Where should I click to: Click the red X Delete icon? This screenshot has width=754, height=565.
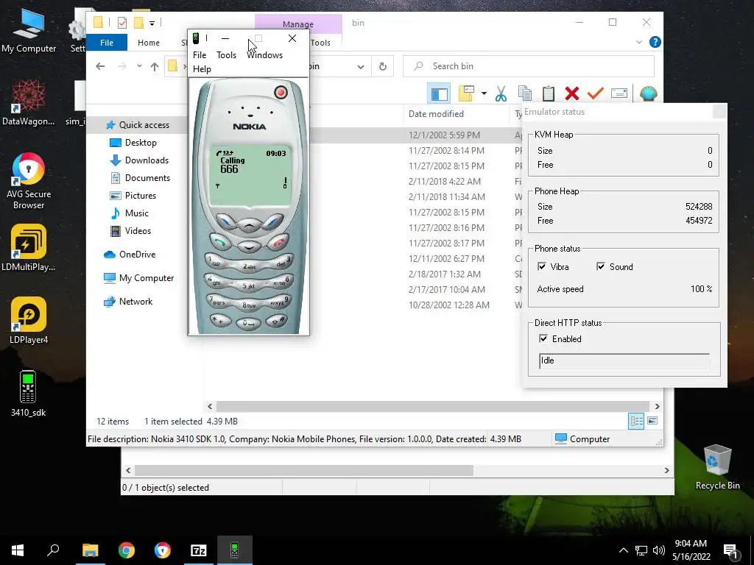pos(571,93)
